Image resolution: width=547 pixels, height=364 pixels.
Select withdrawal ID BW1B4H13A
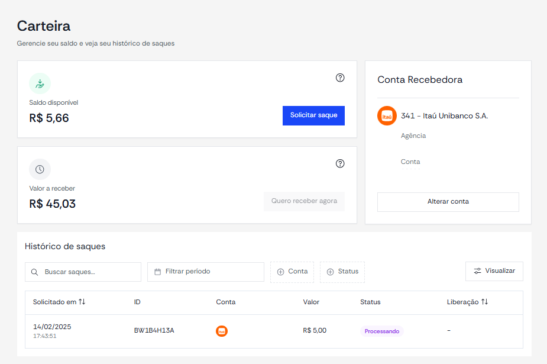pos(154,330)
